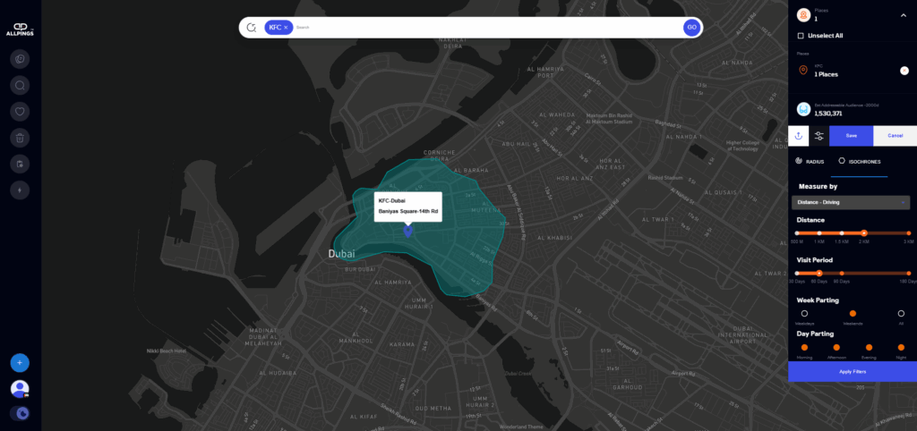Set distance slider to 1.5 KM
917x431 pixels.
pos(842,233)
